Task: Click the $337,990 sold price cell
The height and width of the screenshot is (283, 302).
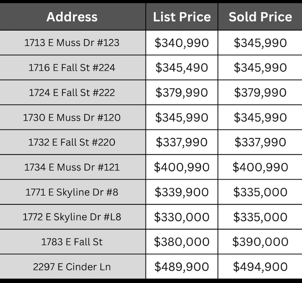Action: (x=260, y=142)
